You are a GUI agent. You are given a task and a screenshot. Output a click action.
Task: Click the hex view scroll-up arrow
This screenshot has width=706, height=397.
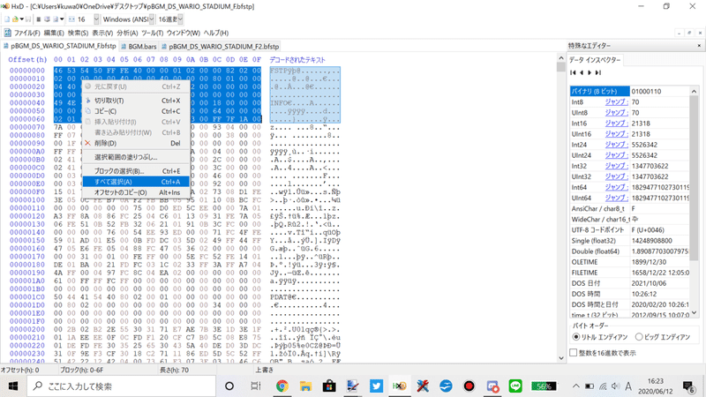click(x=561, y=58)
